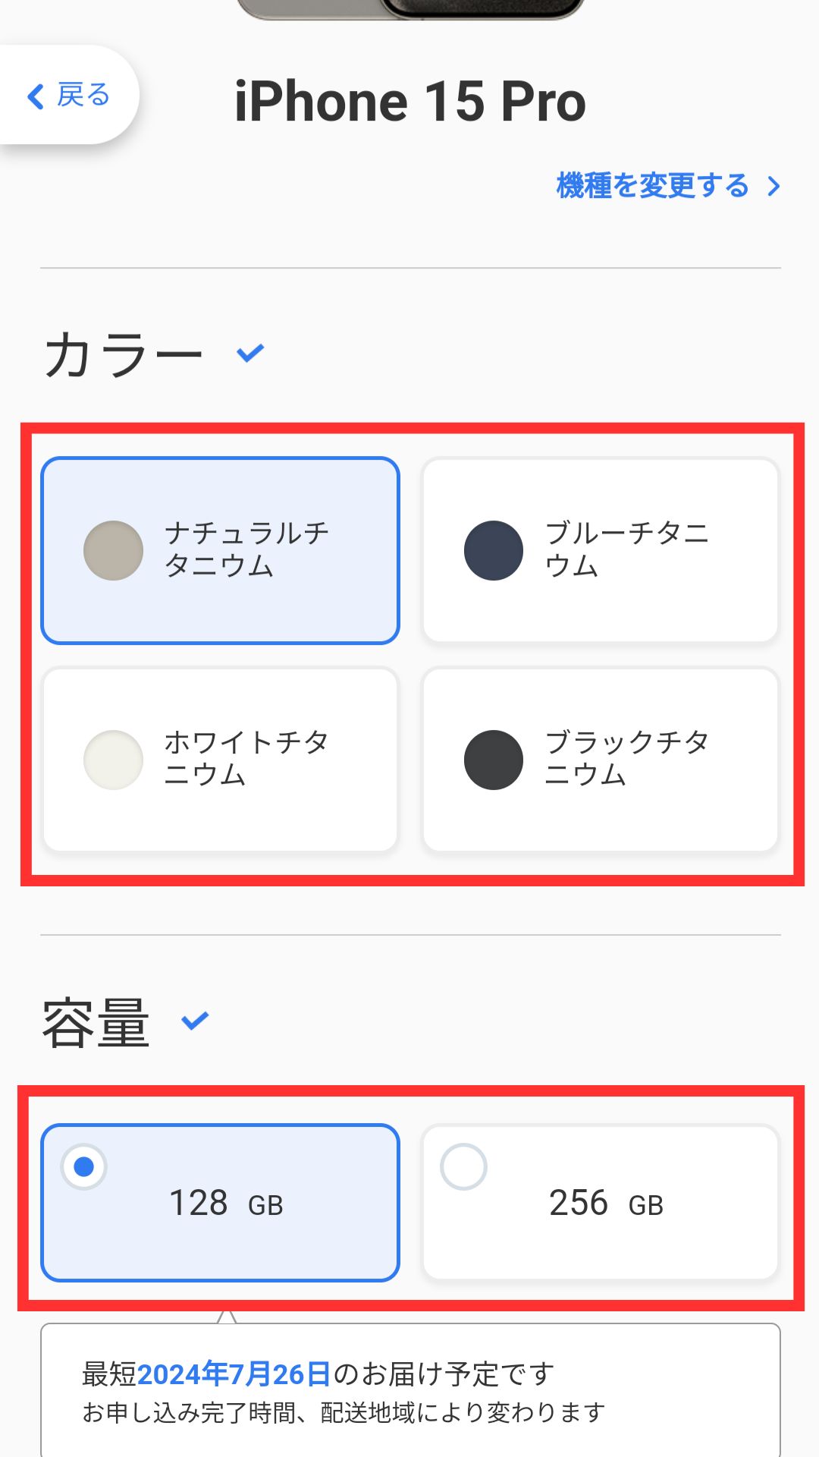Select the 256 GB radio button
Screen dimensions: 819x1457
pyautogui.click(x=463, y=1166)
